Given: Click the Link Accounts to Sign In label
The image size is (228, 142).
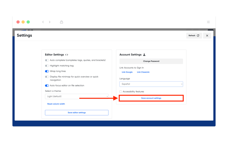Looking at the screenshot, I should [x=132, y=68].
